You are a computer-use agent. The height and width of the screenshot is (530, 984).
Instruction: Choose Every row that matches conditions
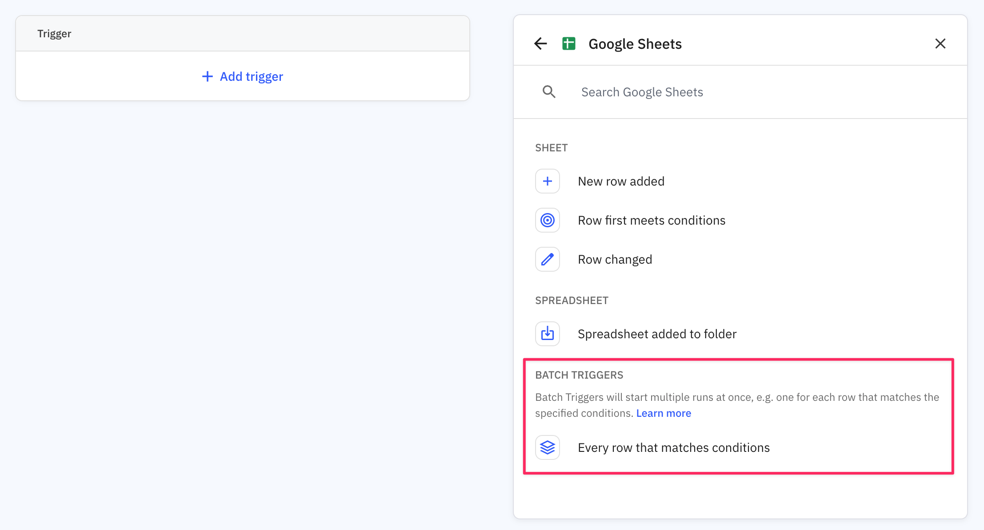[674, 447]
